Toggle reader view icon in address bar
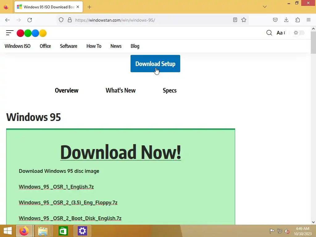 click(235, 20)
